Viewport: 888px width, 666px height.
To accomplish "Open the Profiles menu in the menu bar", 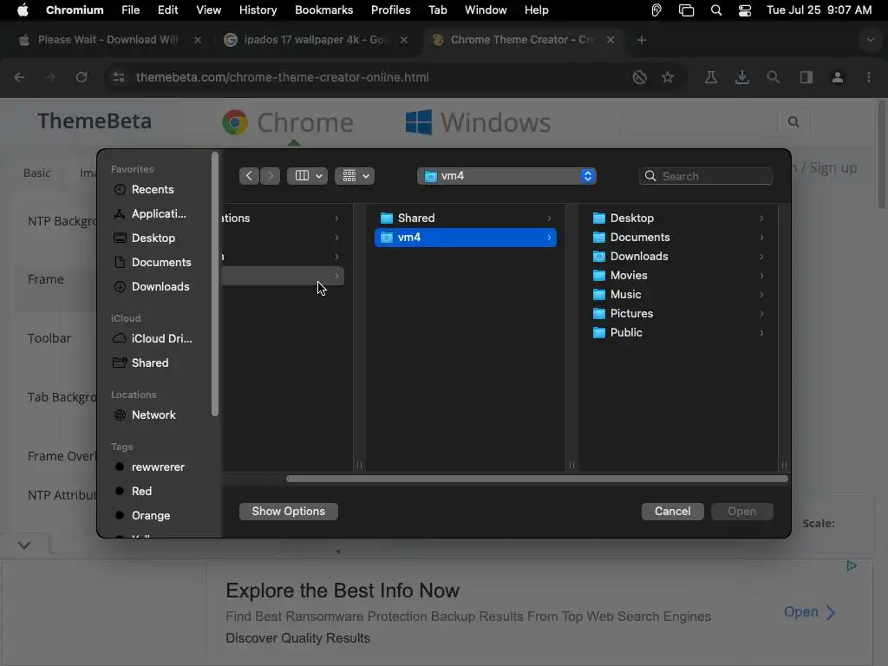I will pos(391,10).
